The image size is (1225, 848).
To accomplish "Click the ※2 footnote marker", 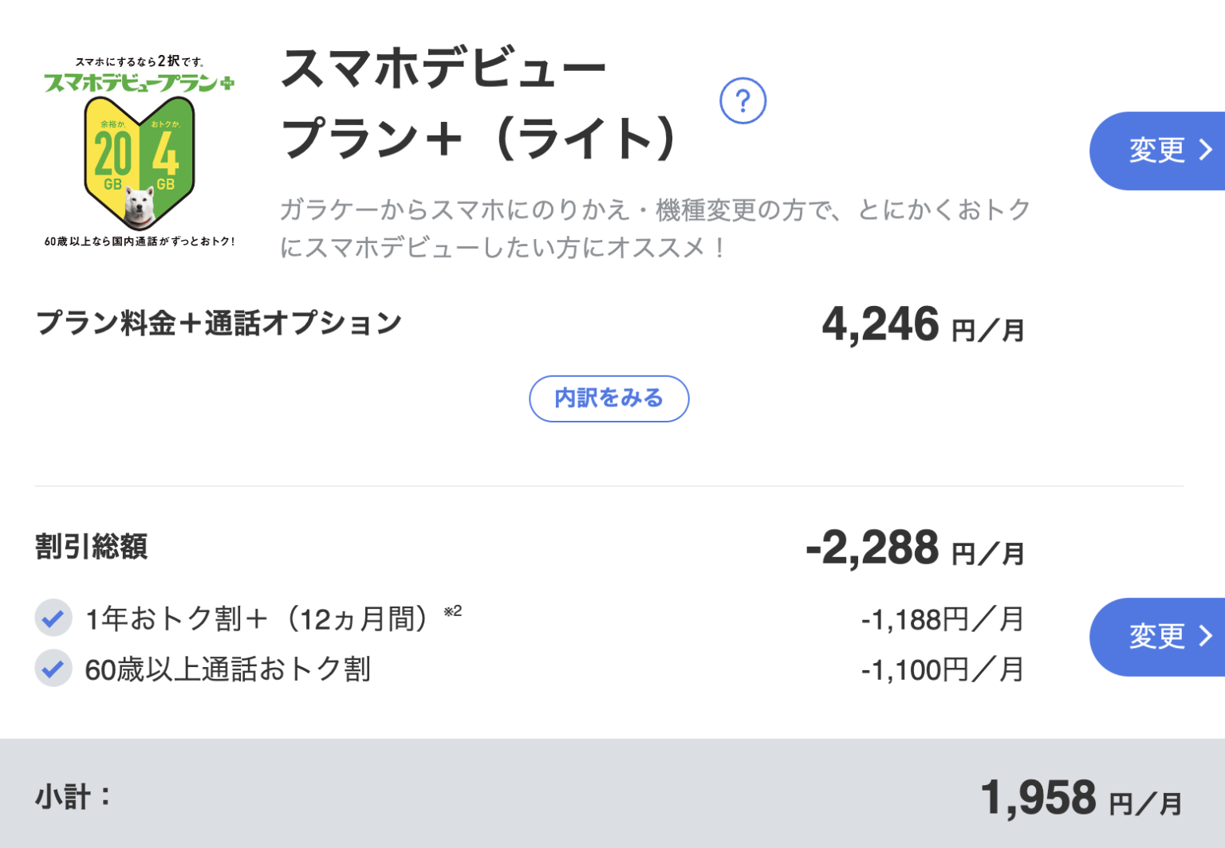I will 452,611.
